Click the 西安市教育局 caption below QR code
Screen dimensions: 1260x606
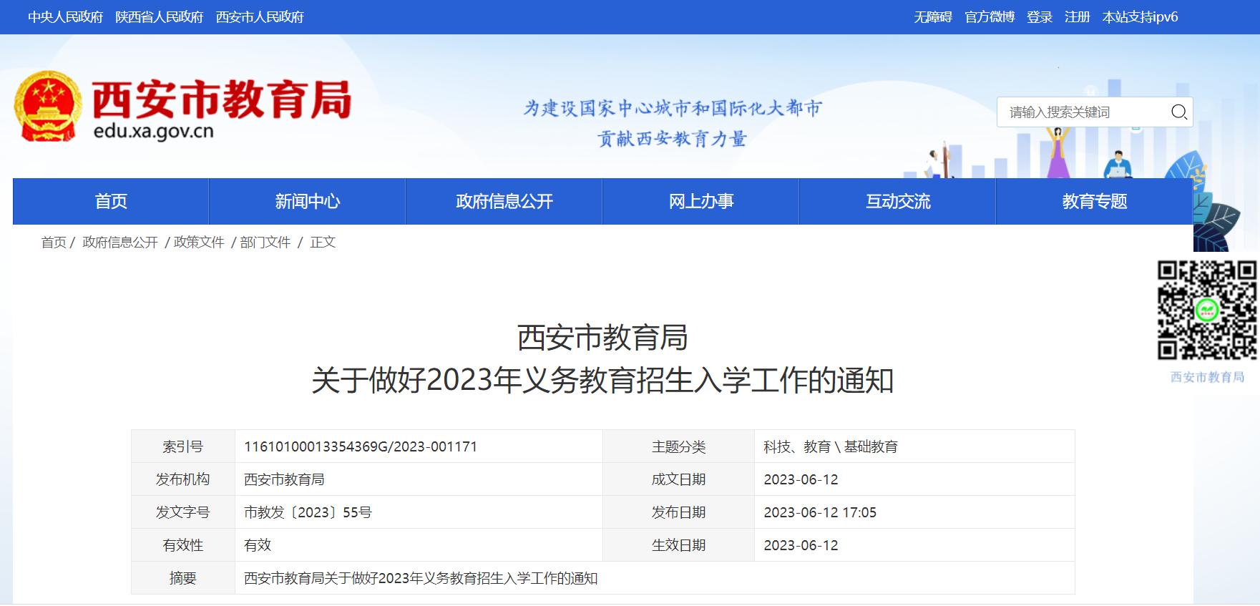tap(1207, 377)
